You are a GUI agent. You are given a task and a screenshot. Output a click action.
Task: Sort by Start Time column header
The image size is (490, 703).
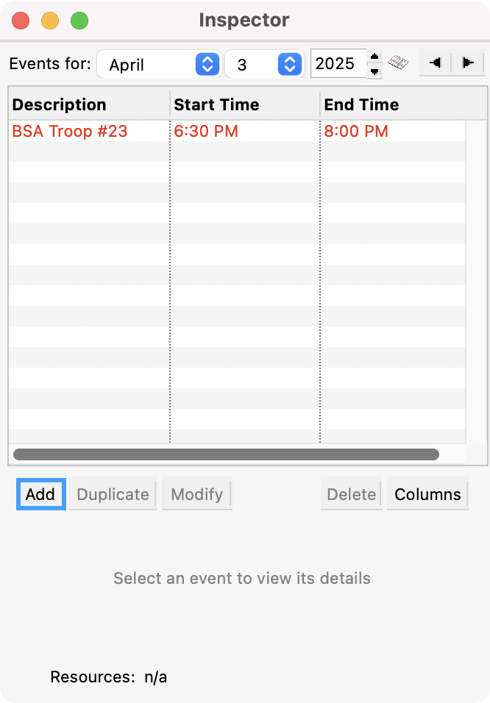(x=244, y=104)
